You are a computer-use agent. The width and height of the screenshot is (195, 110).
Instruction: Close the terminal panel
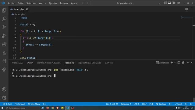[192, 63]
